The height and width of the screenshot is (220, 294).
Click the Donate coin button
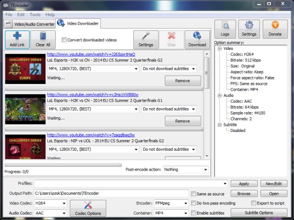pyautogui.click(x=275, y=29)
